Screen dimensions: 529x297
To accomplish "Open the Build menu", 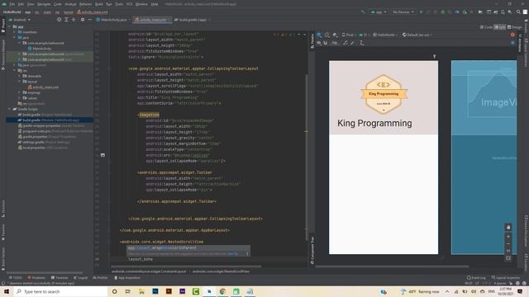I will click(x=99, y=4).
